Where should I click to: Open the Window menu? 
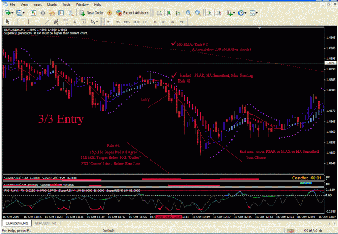click(82, 4)
